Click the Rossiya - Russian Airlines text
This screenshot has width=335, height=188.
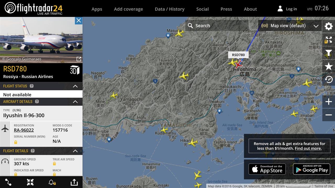tap(28, 77)
